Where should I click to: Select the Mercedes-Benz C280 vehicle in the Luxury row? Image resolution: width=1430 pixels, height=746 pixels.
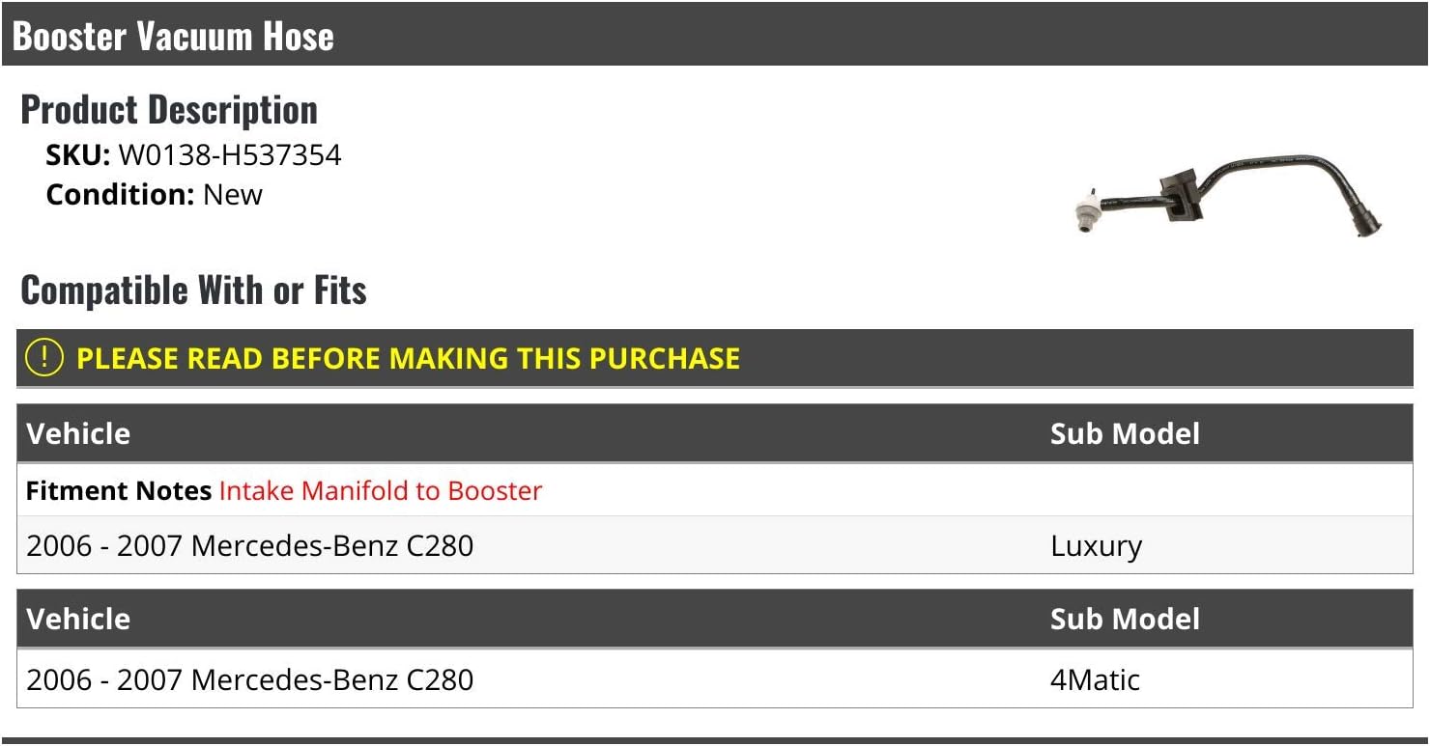tap(250, 546)
